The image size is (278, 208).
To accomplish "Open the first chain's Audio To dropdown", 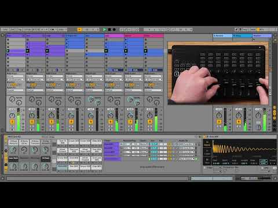I will click(x=186, y=144).
